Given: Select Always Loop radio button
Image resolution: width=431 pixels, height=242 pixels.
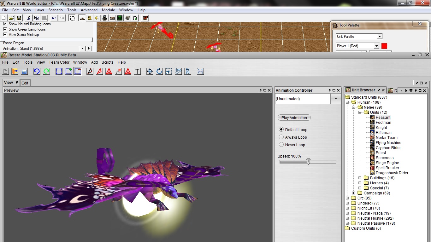Looking at the screenshot, I should click(281, 137).
